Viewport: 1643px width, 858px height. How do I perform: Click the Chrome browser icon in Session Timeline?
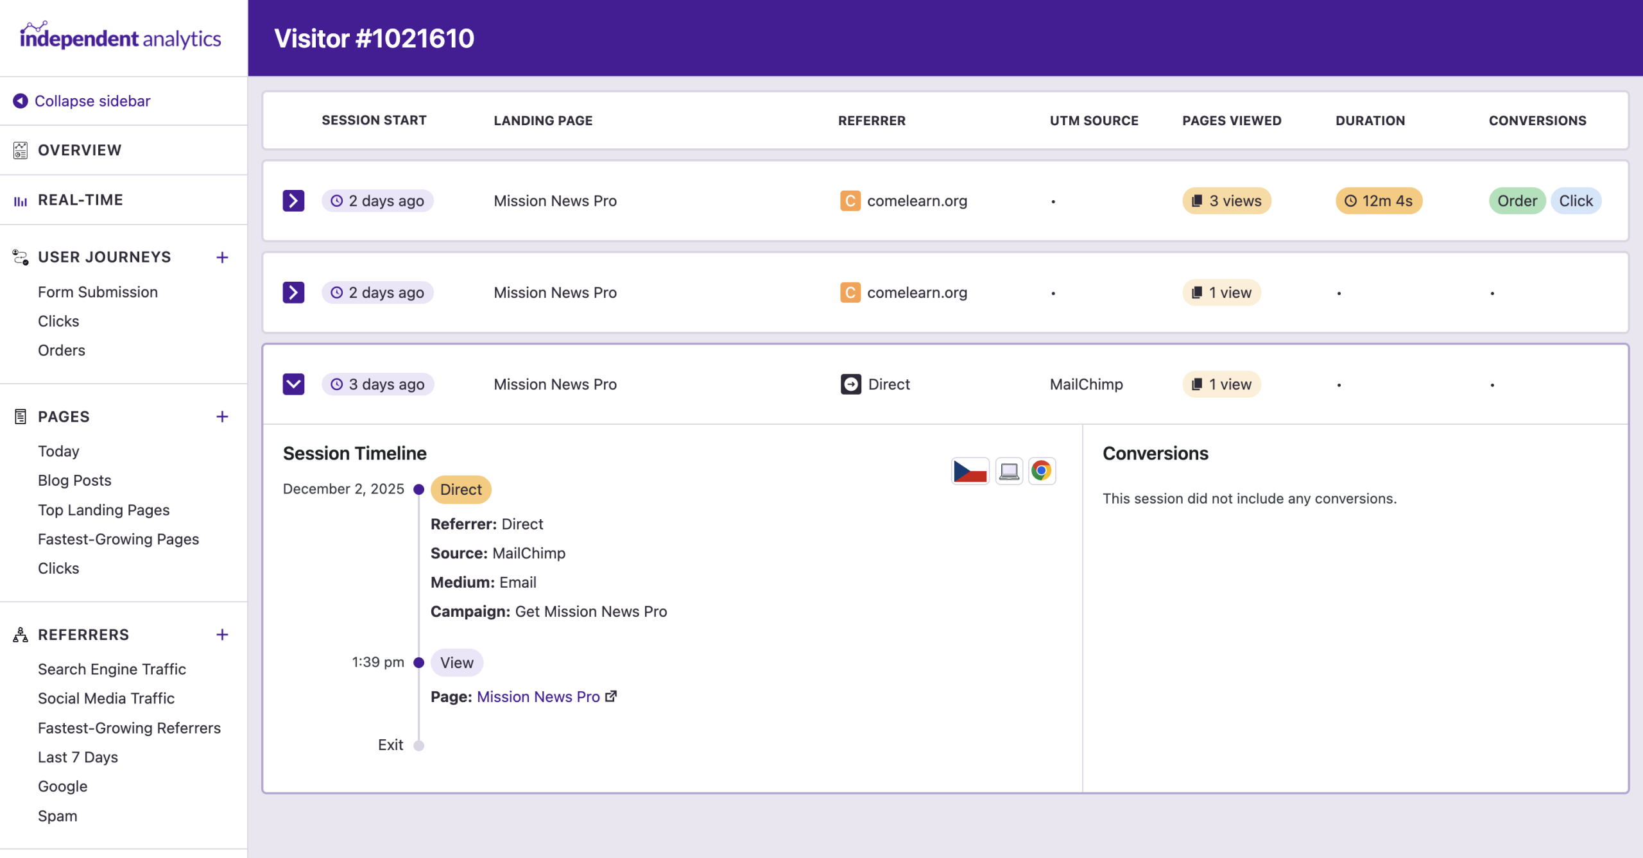click(1042, 471)
